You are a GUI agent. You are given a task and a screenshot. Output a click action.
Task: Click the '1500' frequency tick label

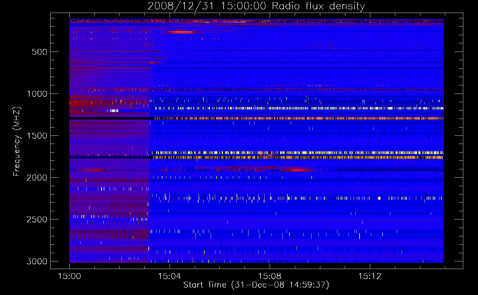[x=37, y=136]
